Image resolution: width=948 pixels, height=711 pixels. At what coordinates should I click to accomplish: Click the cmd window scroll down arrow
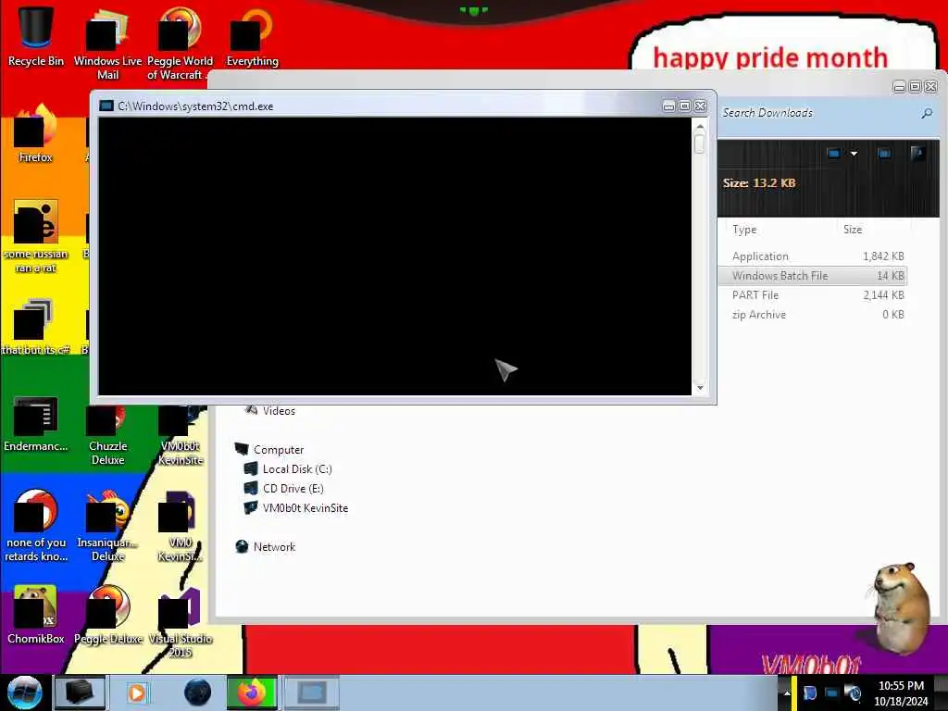pyautogui.click(x=700, y=388)
